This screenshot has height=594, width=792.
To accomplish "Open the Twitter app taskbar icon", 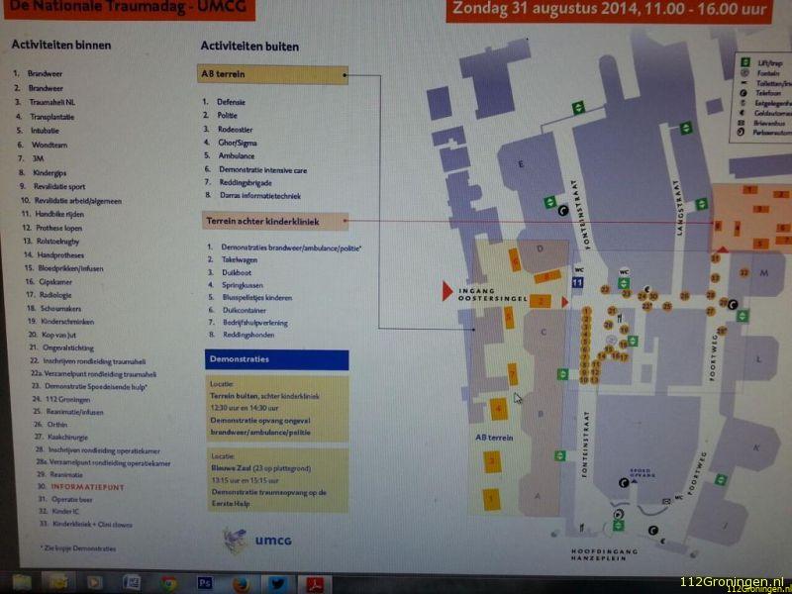I will [276, 583].
